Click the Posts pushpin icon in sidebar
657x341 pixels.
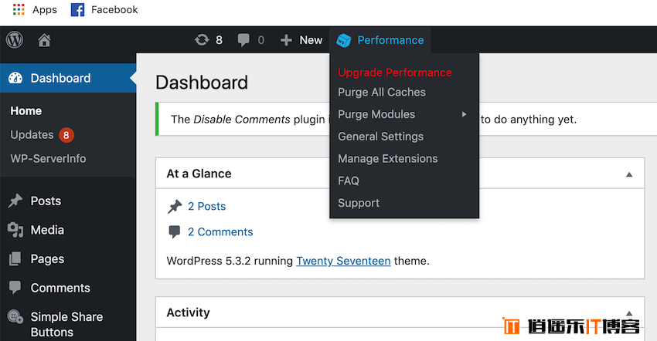[15, 201]
